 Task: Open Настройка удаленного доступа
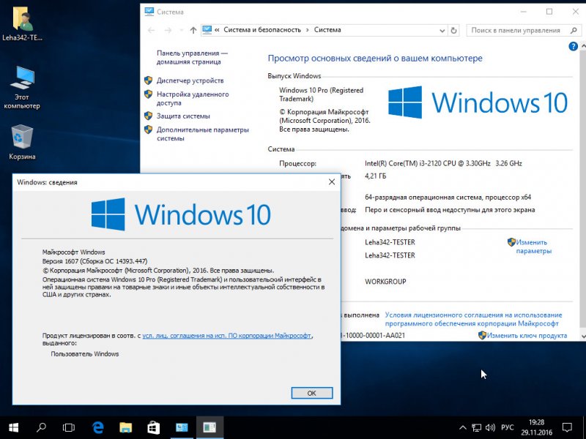(x=193, y=99)
